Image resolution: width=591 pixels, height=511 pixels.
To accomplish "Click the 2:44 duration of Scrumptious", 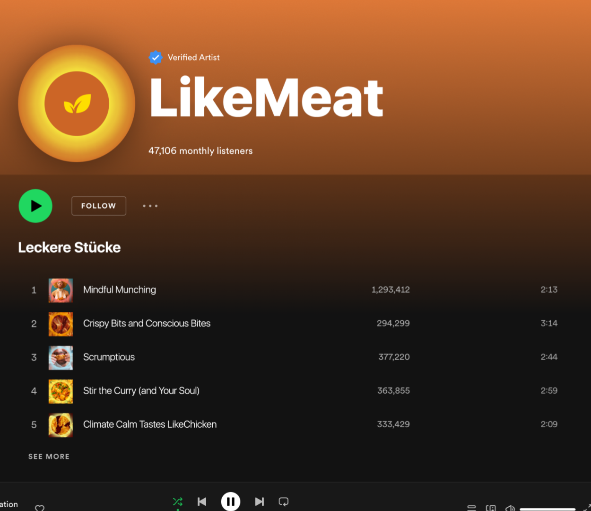I will click(549, 357).
